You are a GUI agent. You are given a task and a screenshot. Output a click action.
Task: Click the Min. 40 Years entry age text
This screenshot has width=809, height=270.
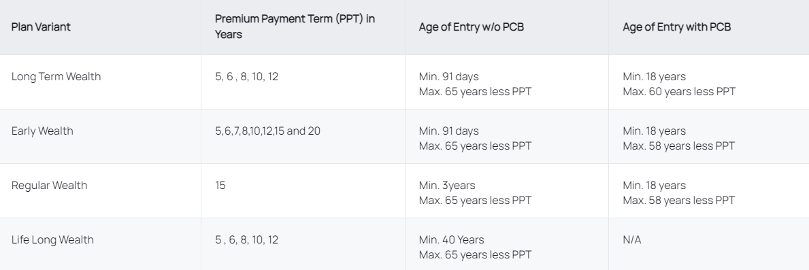(x=452, y=239)
